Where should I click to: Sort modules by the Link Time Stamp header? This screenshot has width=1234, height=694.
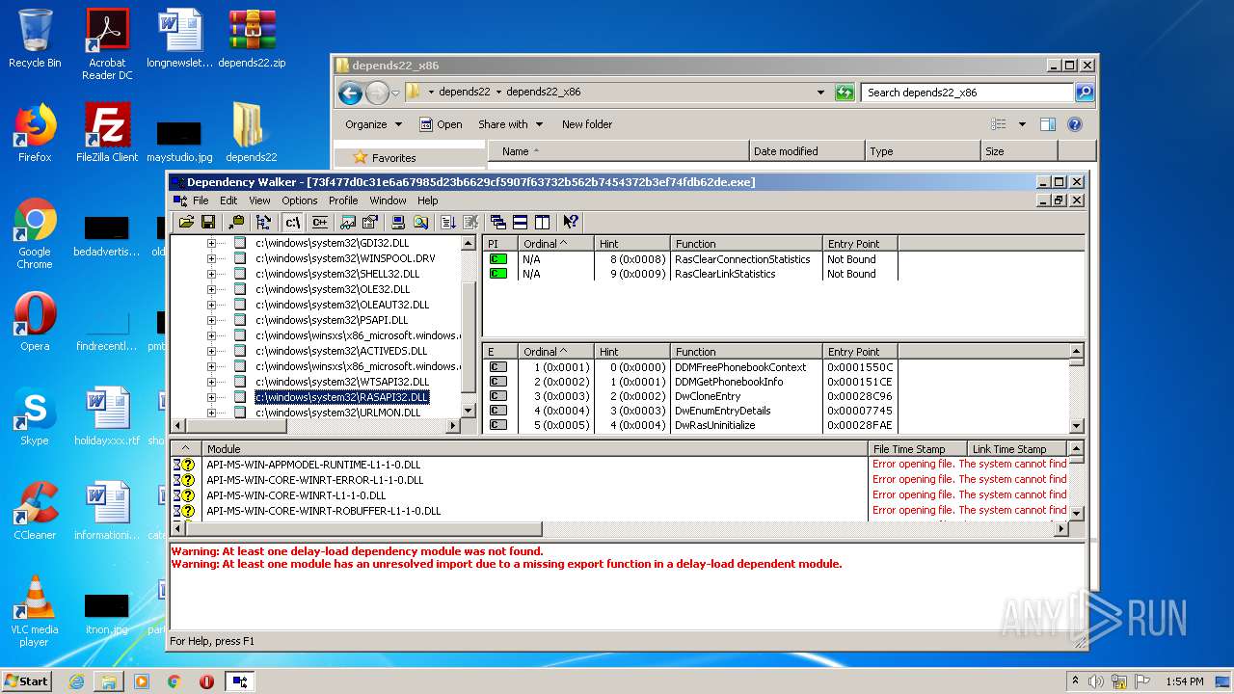(x=1016, y=449)
